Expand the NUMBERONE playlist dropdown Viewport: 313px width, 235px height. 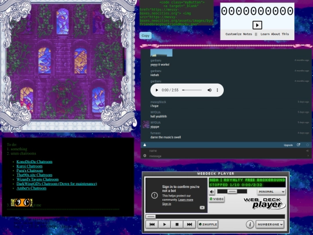[x=270, y=225]
